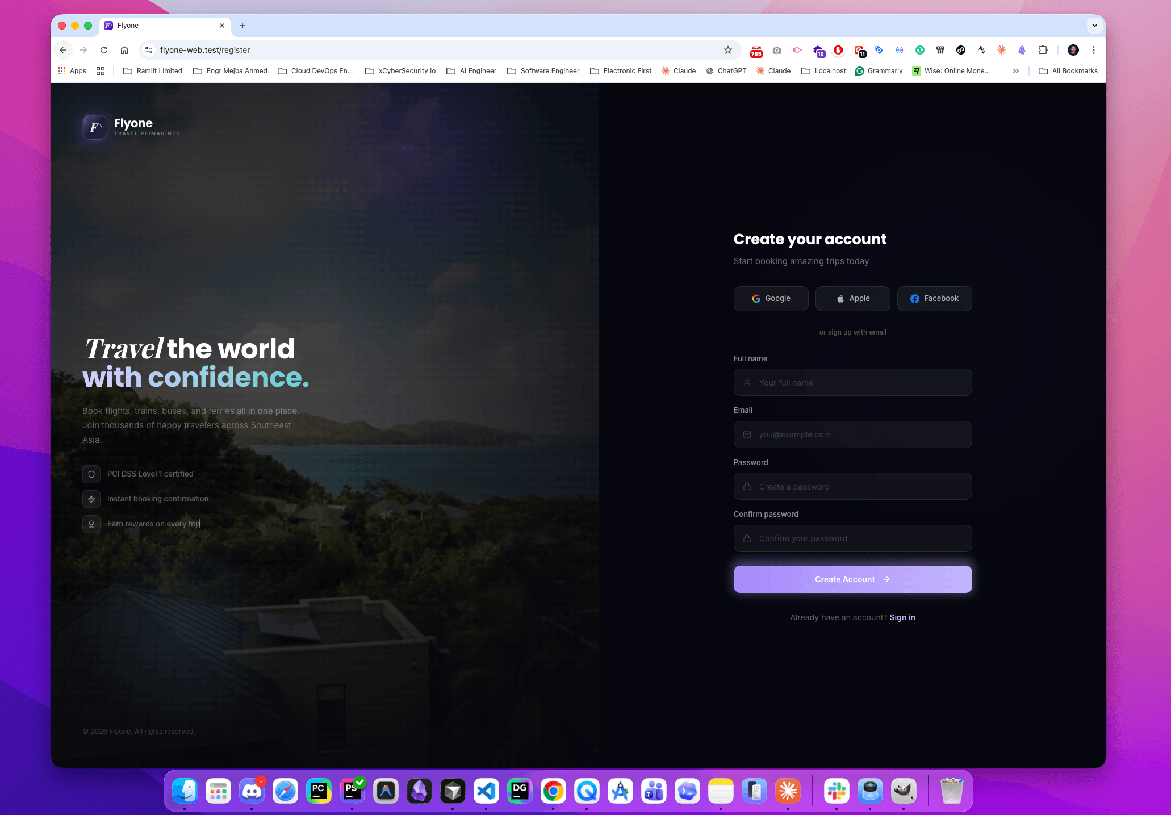The width and height of the screenshot is (1171, 815).
Task: Click the address bar URL flyone-web.test/register
Action: (205, 50)
